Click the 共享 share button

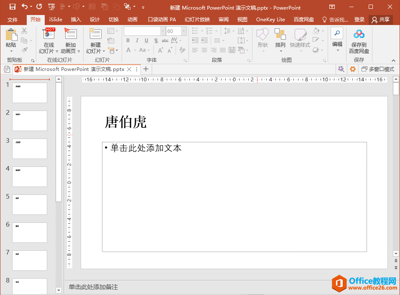380,20
